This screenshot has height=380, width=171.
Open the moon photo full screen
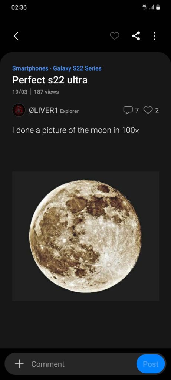point(85,236)
